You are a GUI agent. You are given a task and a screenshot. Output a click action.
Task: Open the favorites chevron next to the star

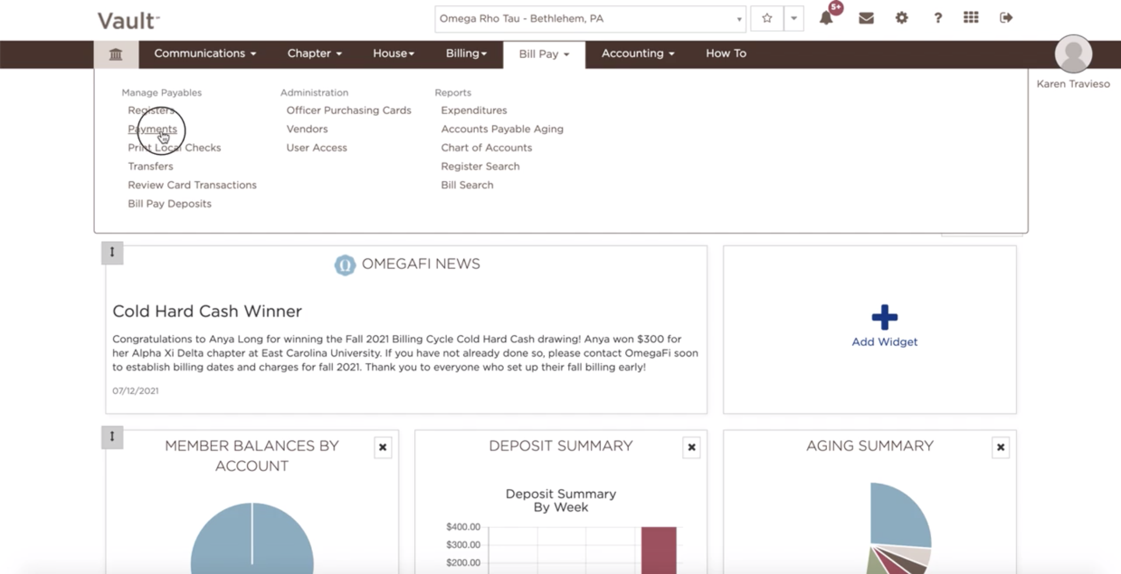click(794, 19)
